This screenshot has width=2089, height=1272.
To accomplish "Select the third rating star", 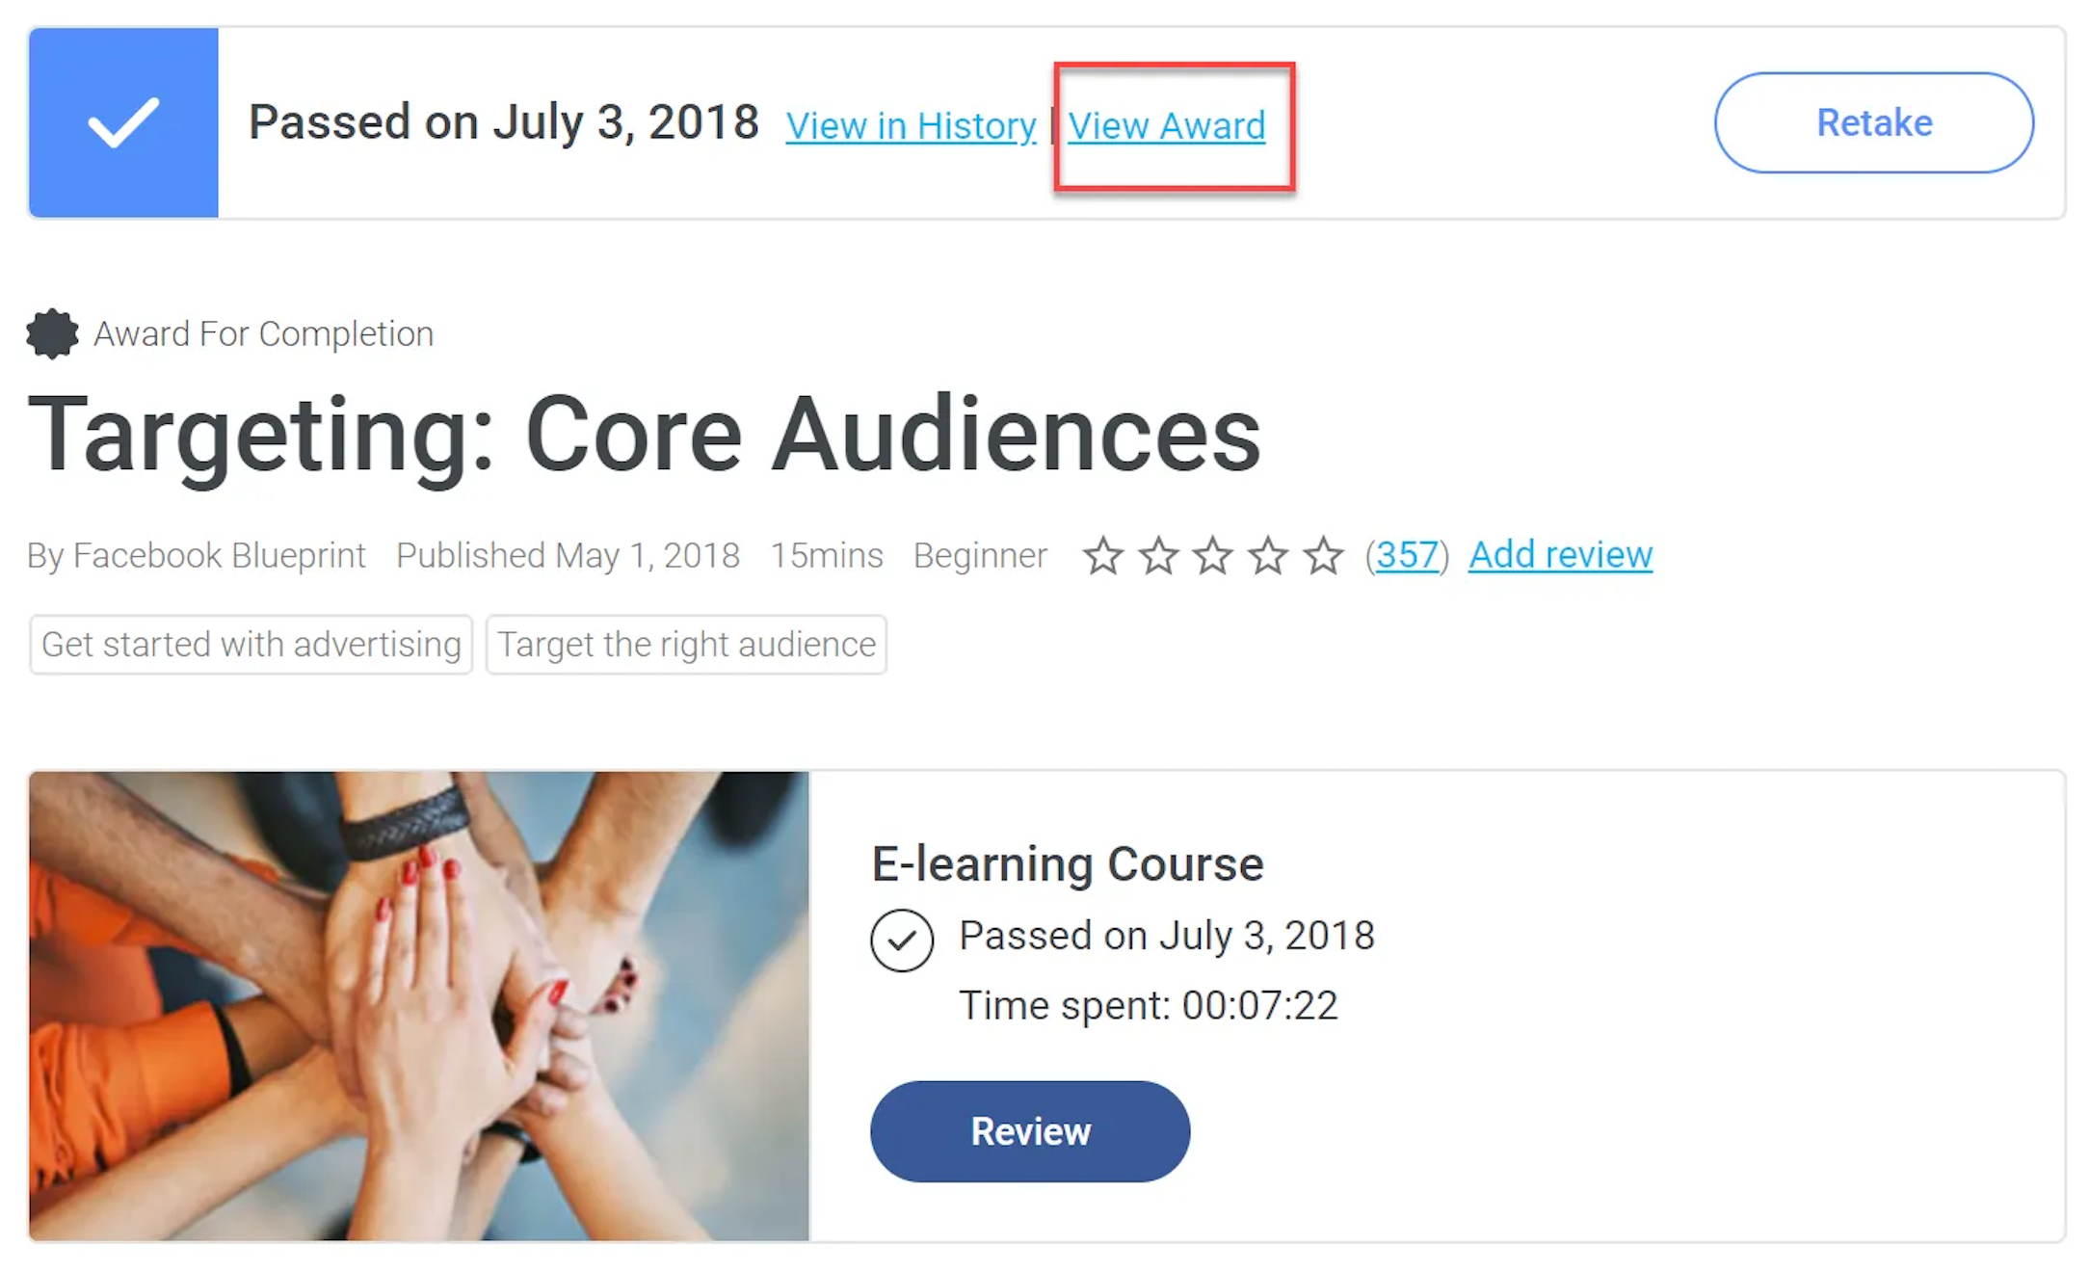I will coord(1213,555).
